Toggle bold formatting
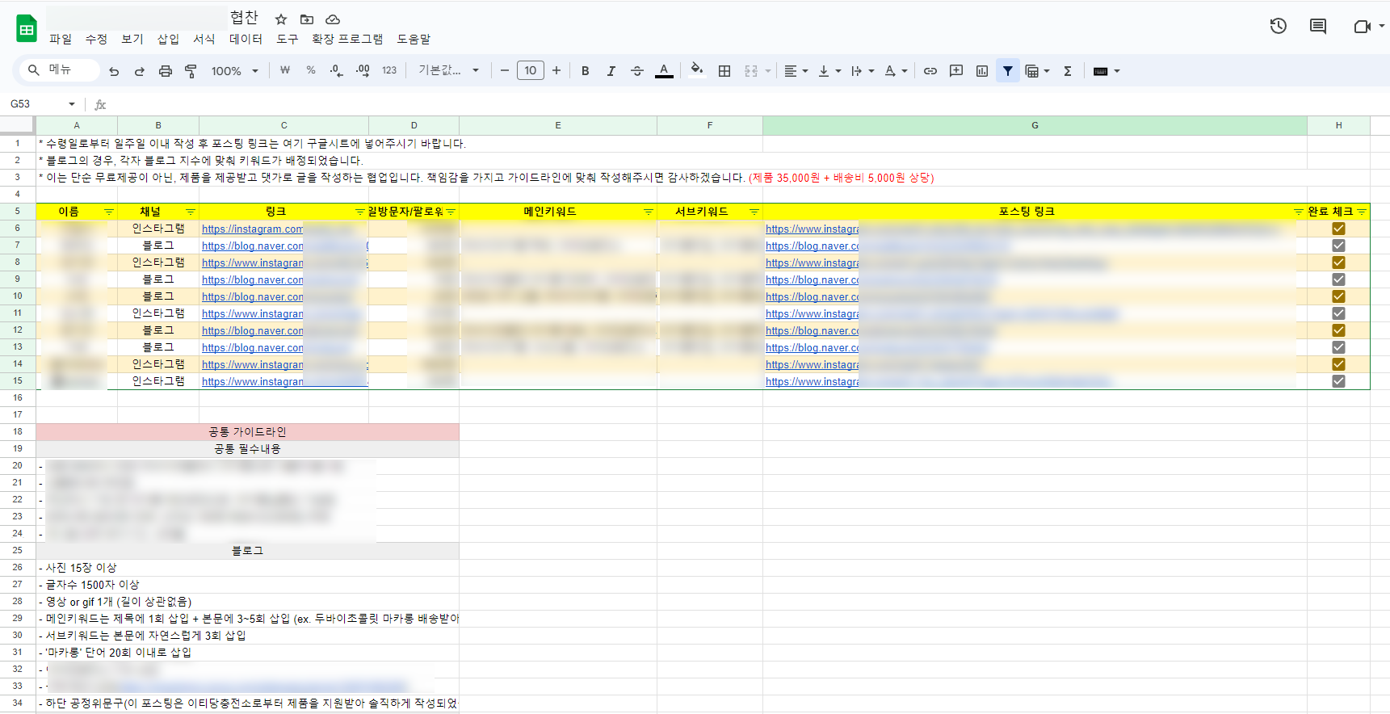This screenshot has width=1390, height=714. (585, 71)
